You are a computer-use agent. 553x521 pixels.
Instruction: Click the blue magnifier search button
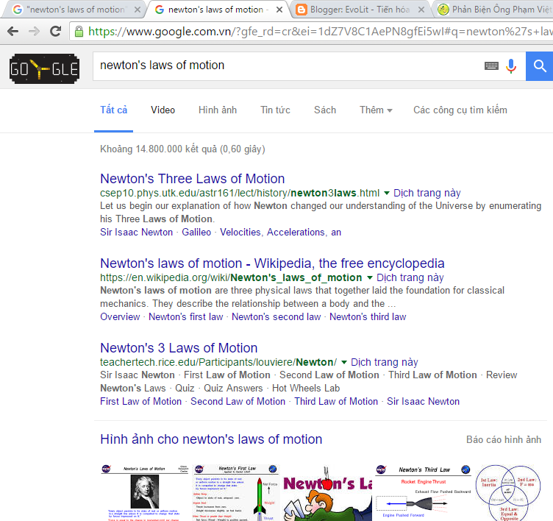539,66
